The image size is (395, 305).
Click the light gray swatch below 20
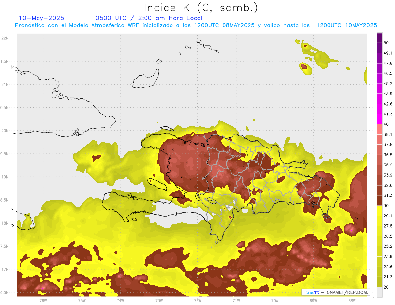click(x=380, y=292)
